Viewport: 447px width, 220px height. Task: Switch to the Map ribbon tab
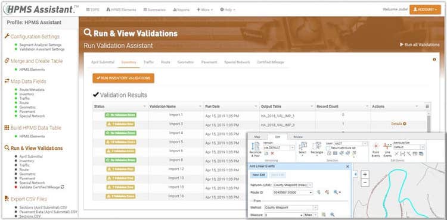point(257,137)
